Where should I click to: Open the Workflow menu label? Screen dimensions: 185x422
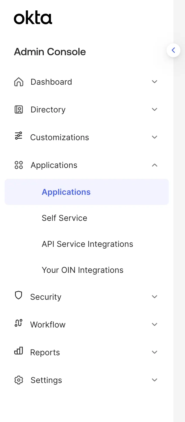pyautogui.click(x=48, y=325)
